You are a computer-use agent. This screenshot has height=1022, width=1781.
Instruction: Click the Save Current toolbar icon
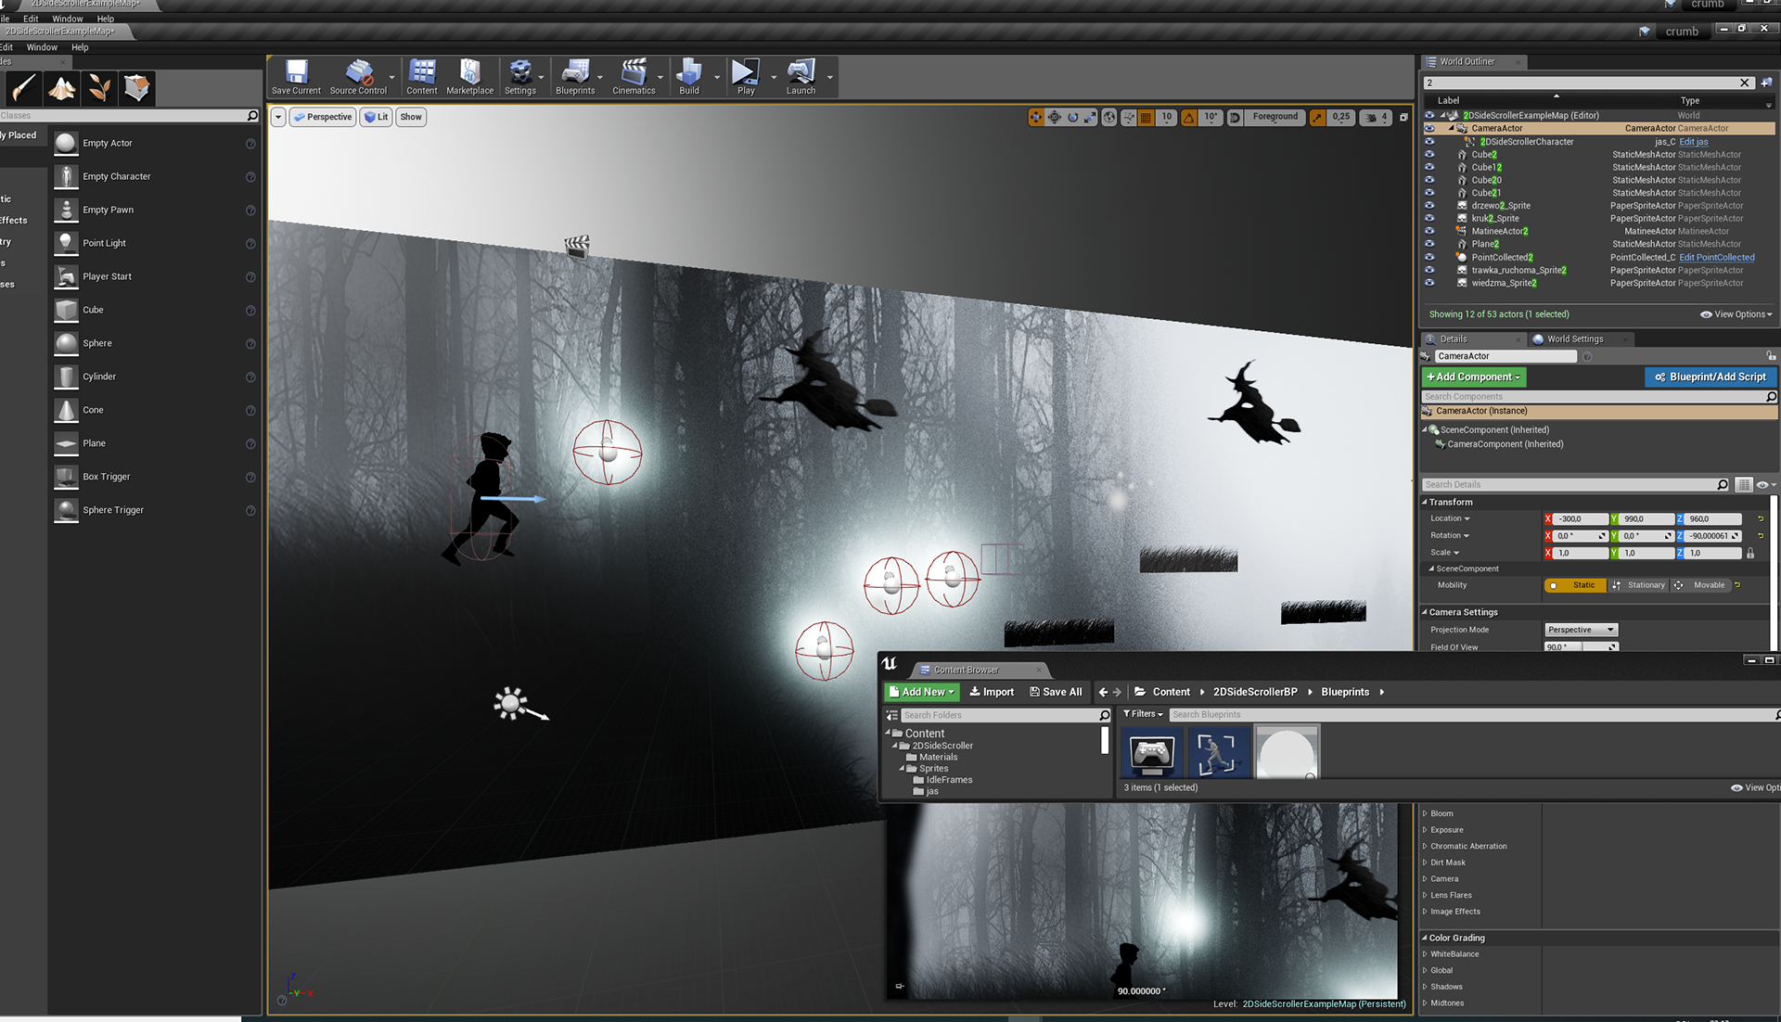[296, 76]
